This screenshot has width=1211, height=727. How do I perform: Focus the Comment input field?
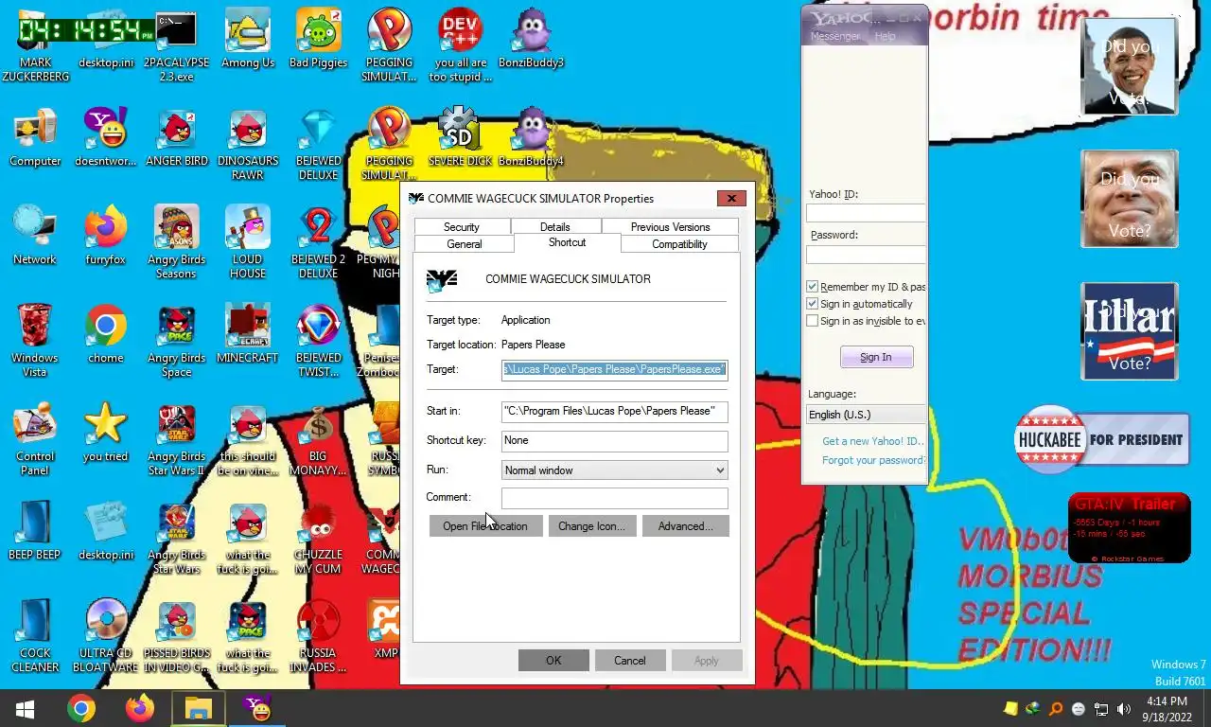tap(615, 498)
